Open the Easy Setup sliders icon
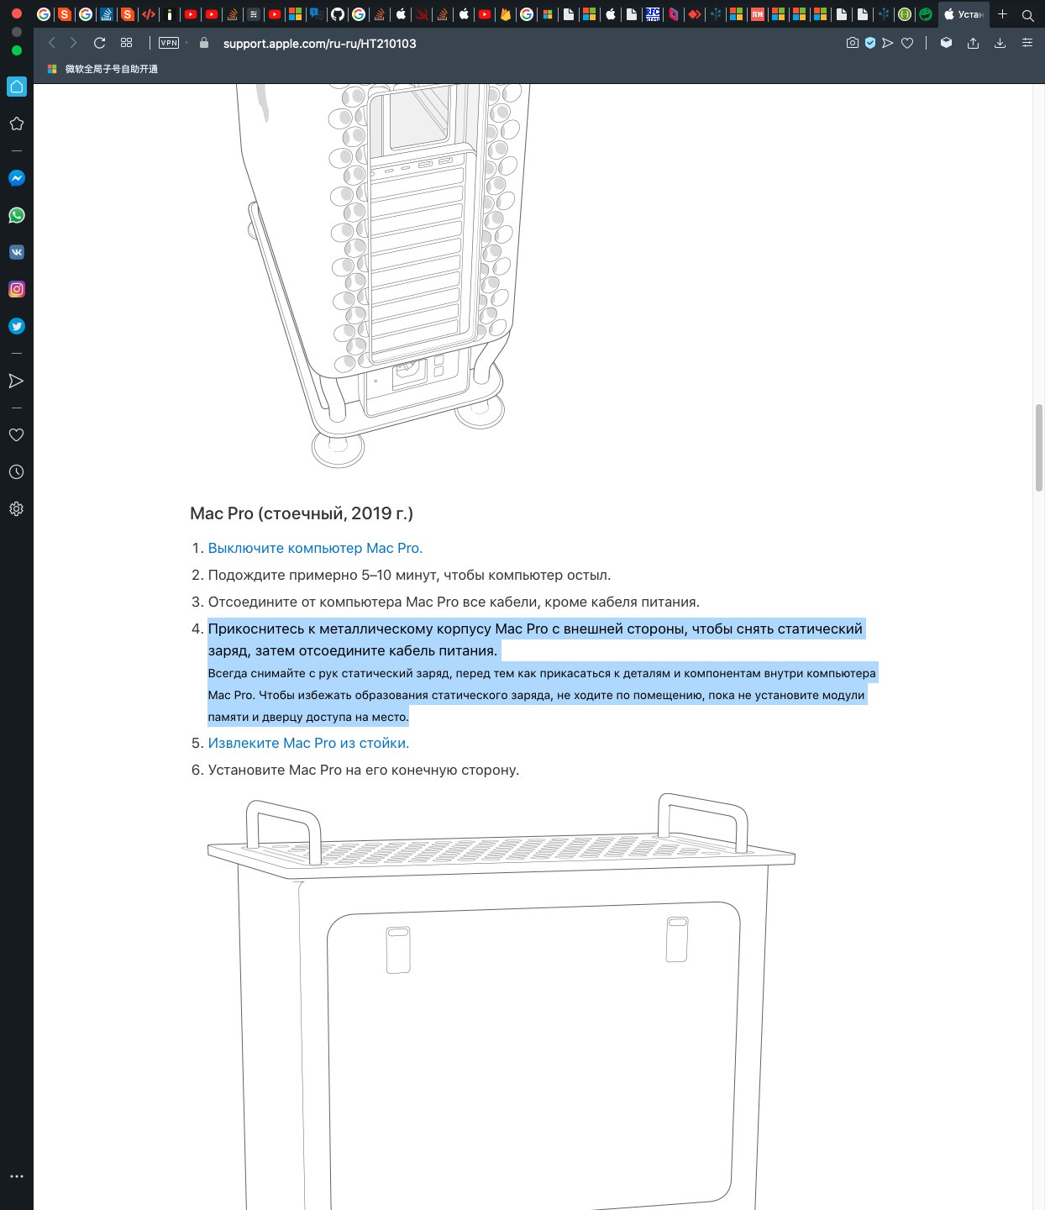The height and width of the screenshot is (1210, 1045). point(1027,43)
